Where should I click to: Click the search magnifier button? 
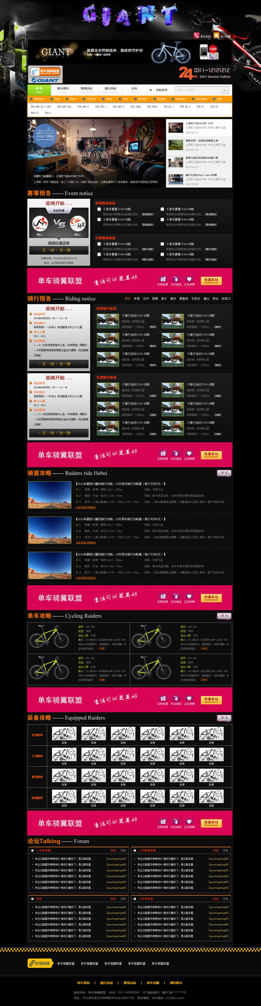[225, 90]
